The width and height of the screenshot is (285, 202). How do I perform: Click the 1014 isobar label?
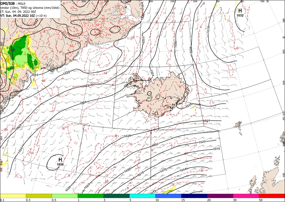tap(183, 170)
